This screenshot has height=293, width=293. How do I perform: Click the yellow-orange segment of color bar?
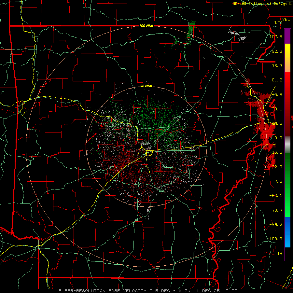287,58
